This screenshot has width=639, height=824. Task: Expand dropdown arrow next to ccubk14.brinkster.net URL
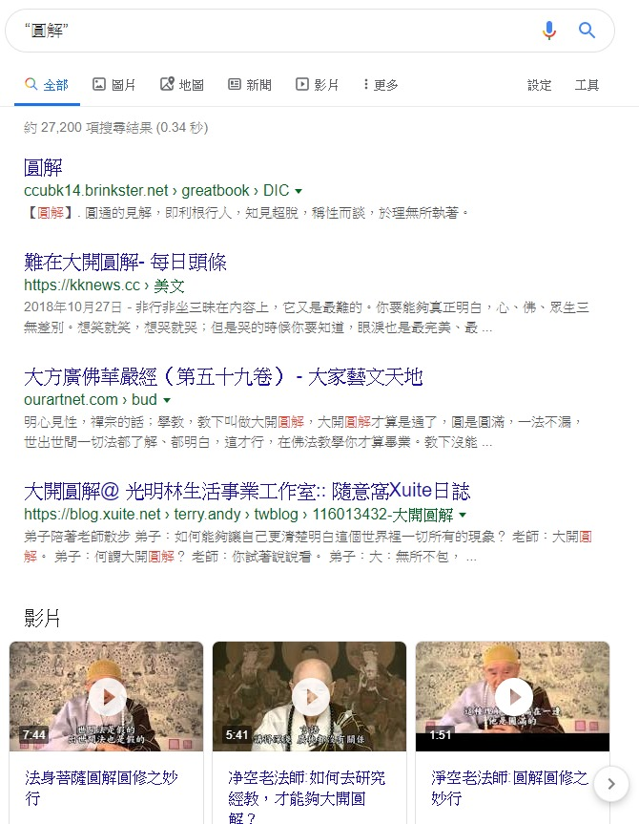299,191
